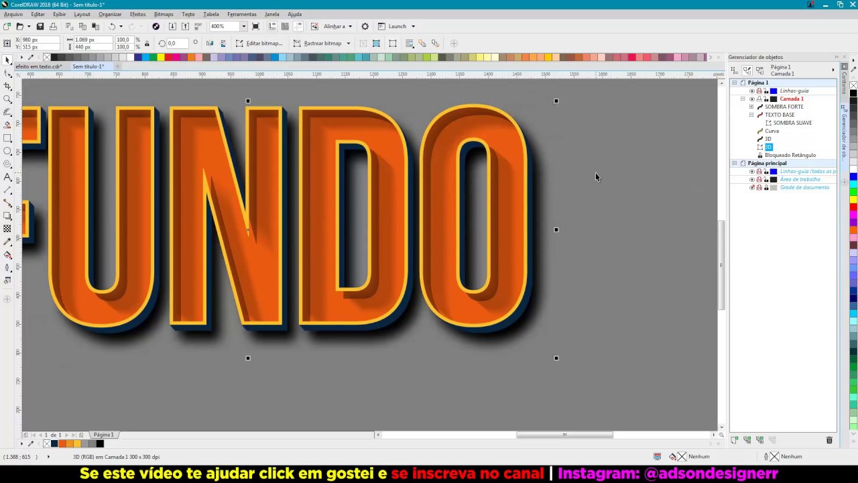This screenshot has width=858, height=483.
Task: Click the Save icon in toolbar
Action: pyautogui.click(x=40, y=26)
